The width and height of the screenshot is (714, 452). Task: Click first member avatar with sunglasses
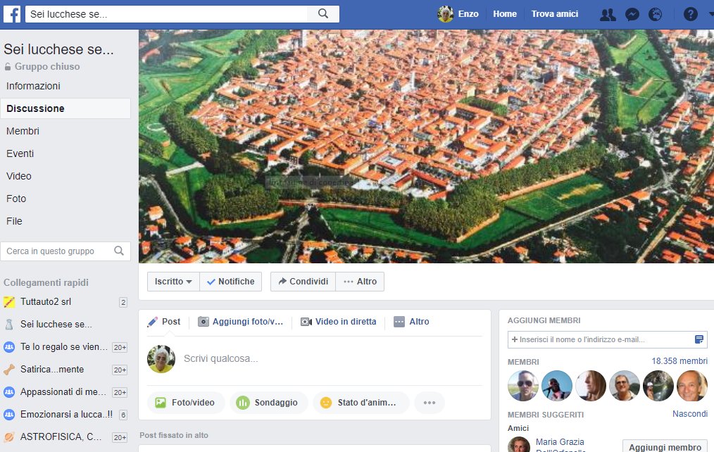click(522, 386)
